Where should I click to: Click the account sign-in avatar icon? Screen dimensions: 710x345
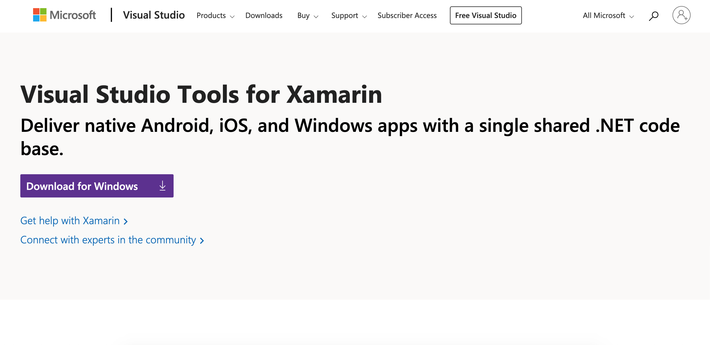681,15
